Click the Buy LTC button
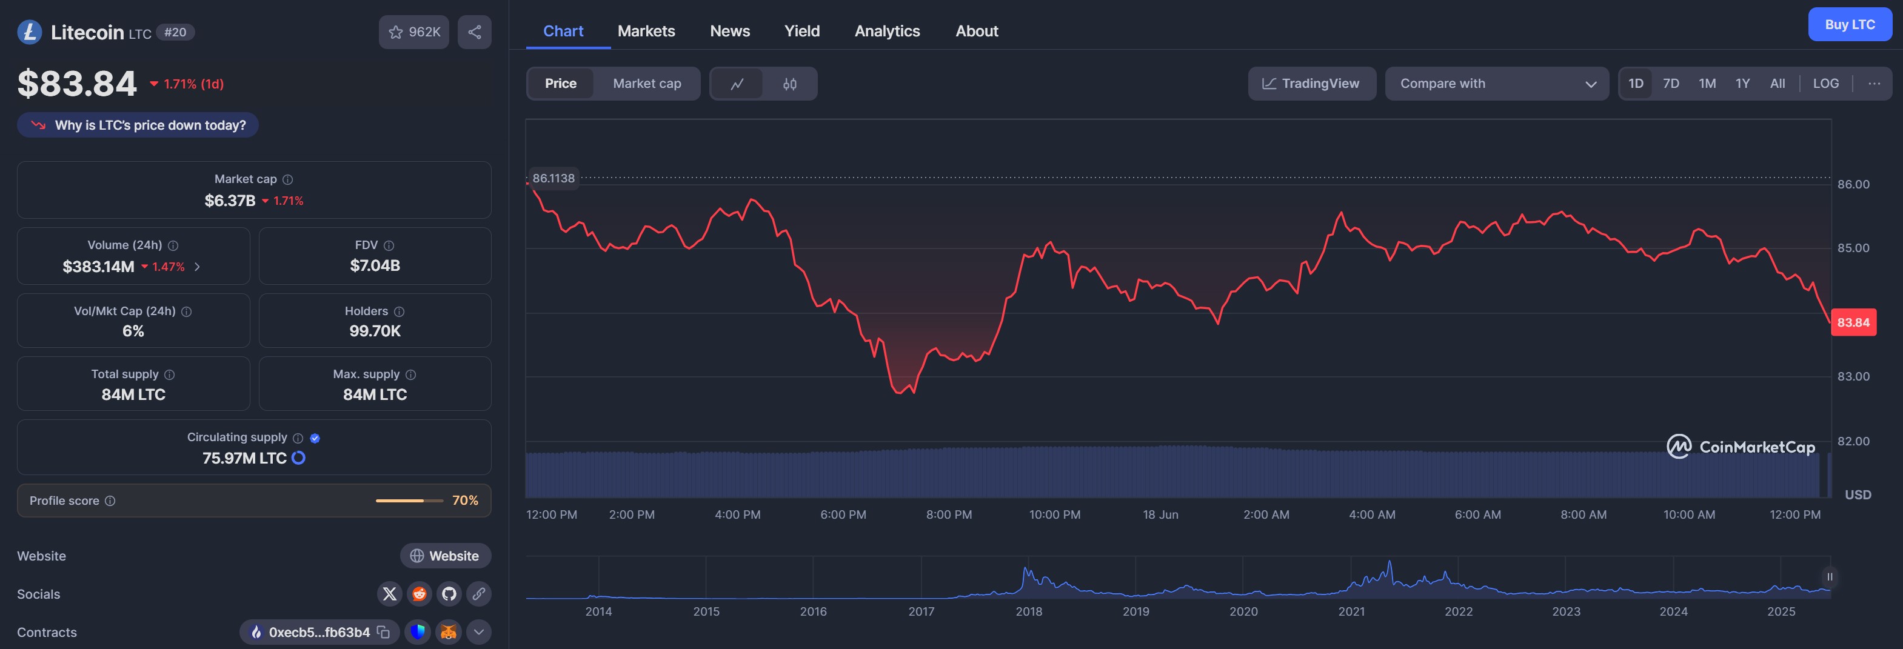This screenshot has height=649, width=1903. click(x=1850, y=24)
